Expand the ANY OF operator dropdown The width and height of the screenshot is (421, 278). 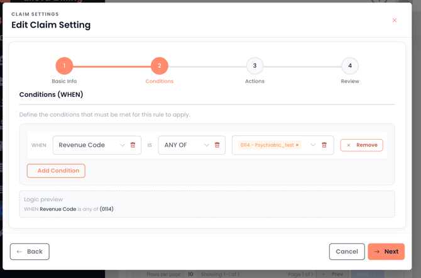coord(207,145)
